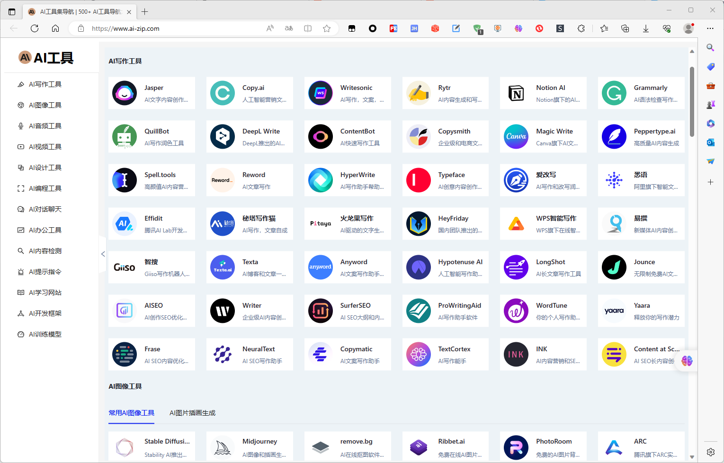
Task: Open the browser profile avatar
Action: click(x=688, y=28)
